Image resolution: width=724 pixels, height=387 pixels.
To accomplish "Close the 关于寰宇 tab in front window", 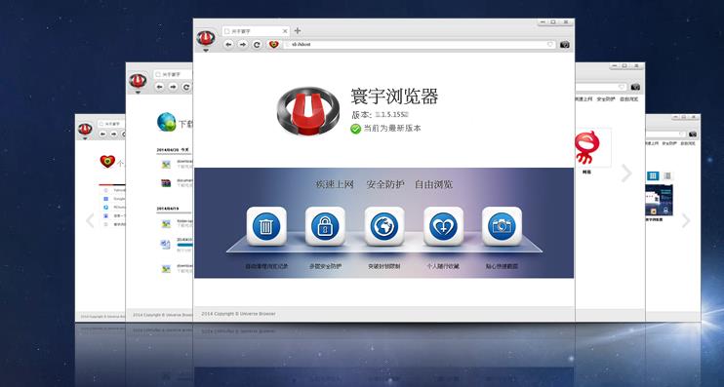I will [285, 31].
